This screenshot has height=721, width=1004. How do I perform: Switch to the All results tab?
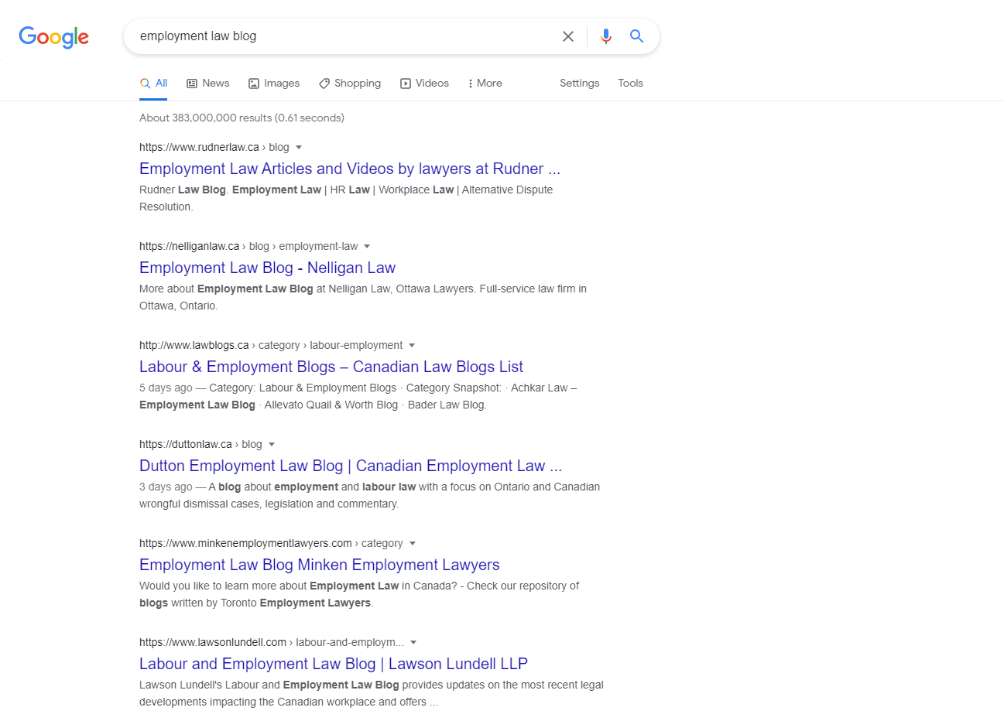(x=153, y=82)
